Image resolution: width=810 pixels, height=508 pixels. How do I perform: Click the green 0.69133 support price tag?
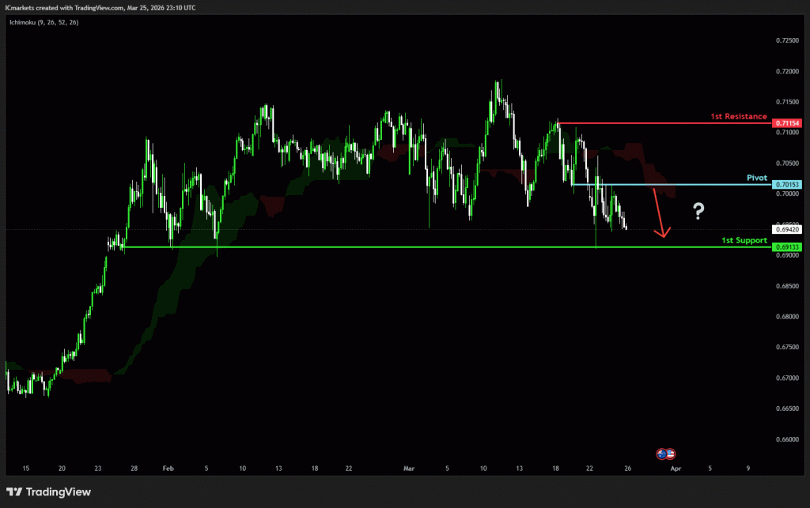[788, 247]
